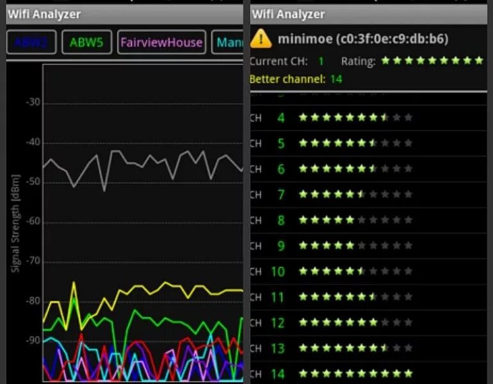Toggle the green ABW5 network filter
Viewport: 493px width, 384px height.
tap(87, 42)
